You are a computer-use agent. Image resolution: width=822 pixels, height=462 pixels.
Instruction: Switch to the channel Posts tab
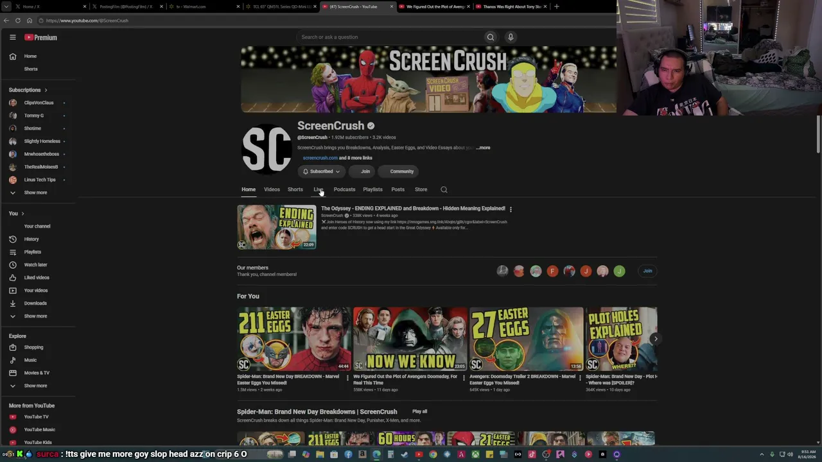click(398, 189)
